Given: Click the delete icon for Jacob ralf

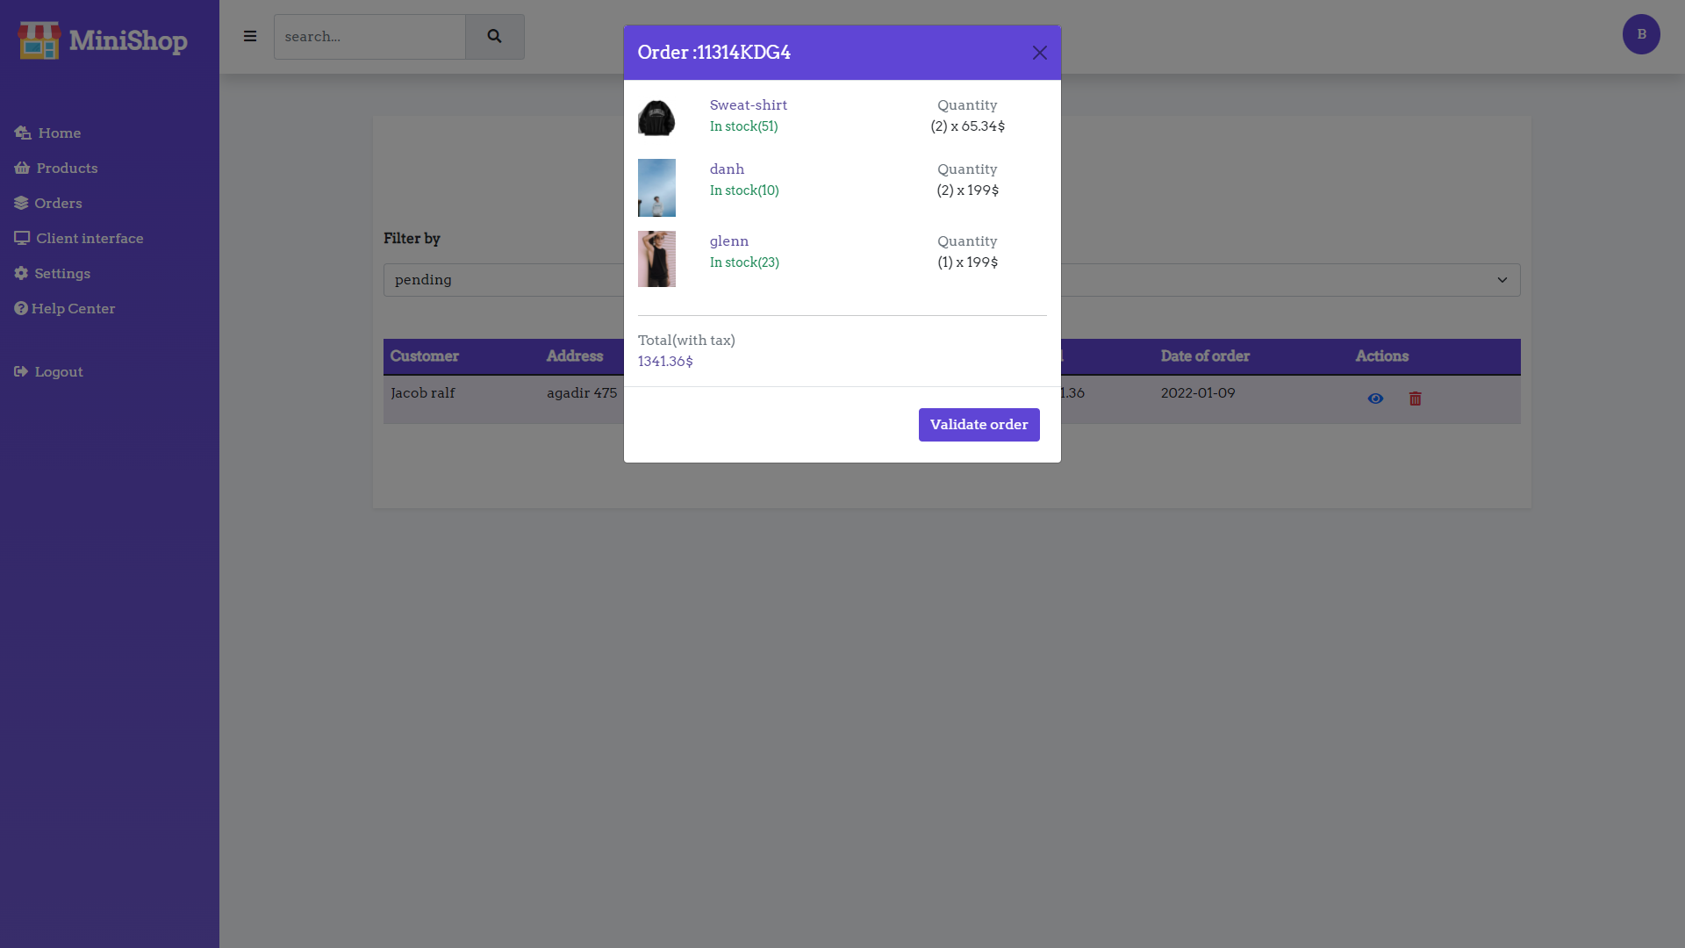Looking at the screenshot, I should coord(1416,399).
